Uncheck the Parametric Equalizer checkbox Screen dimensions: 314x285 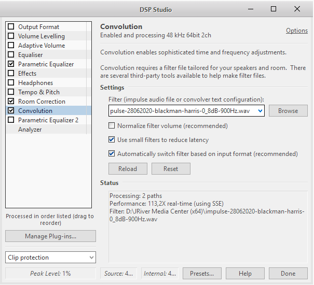click(11, 64)
